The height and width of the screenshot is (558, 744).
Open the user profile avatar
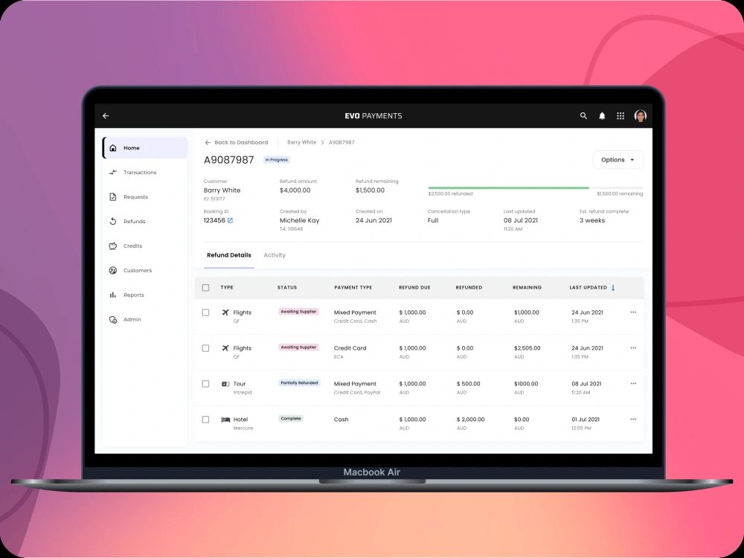pyautogui.click(x=641, y=116)
